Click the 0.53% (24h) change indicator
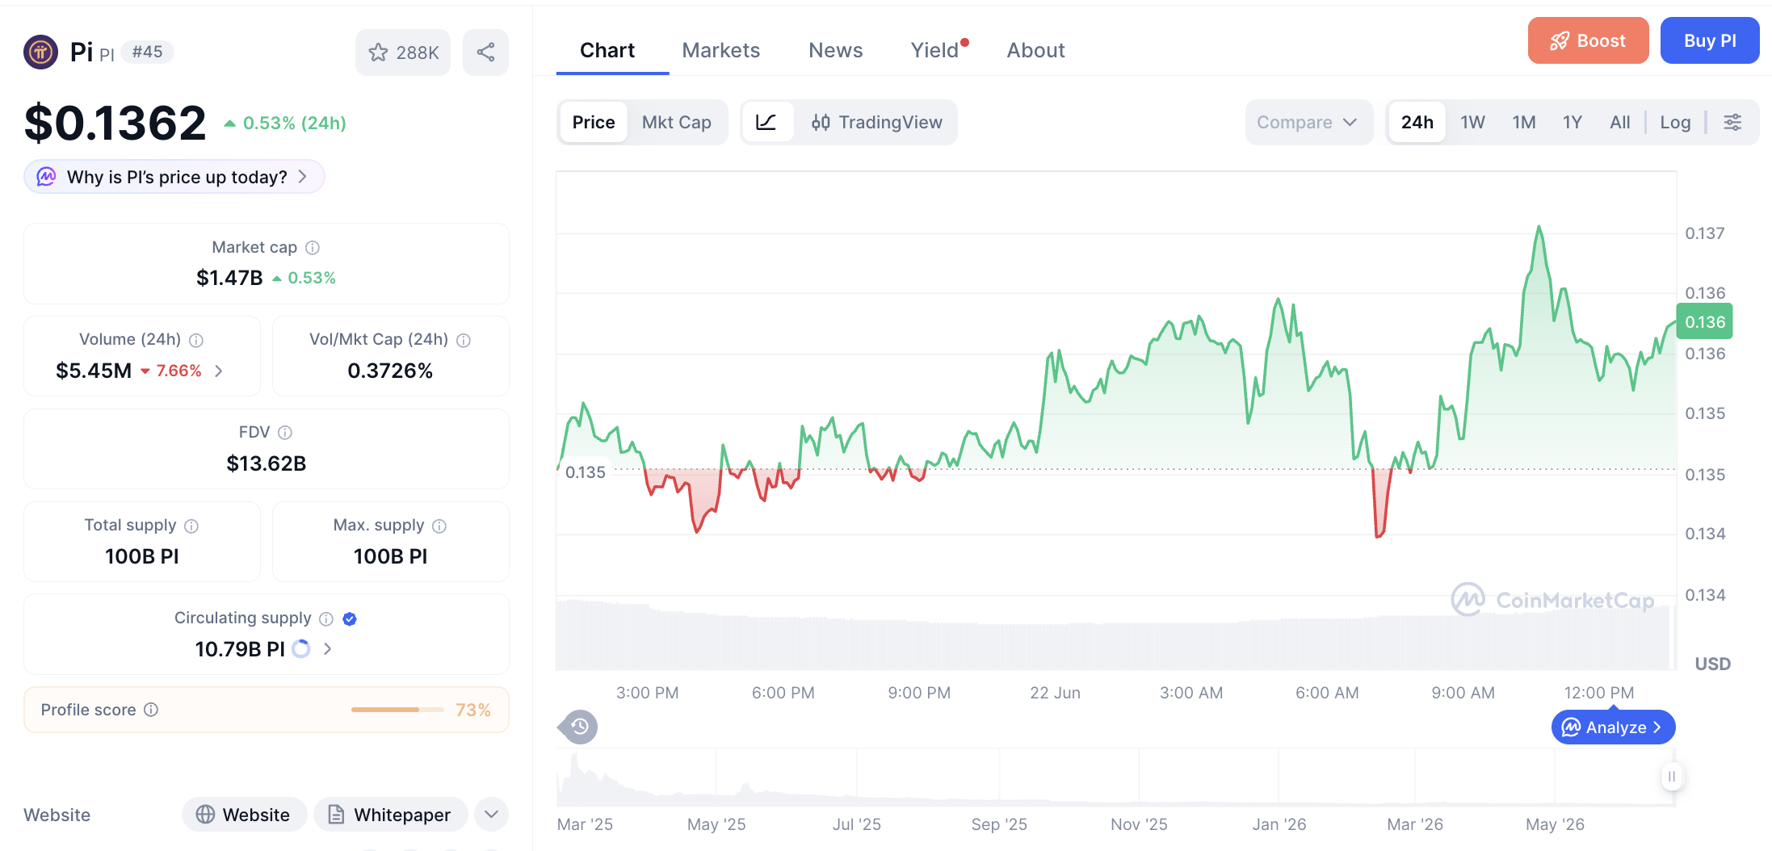The height and width of the screenshot is (851, 1772). point(285,124)
